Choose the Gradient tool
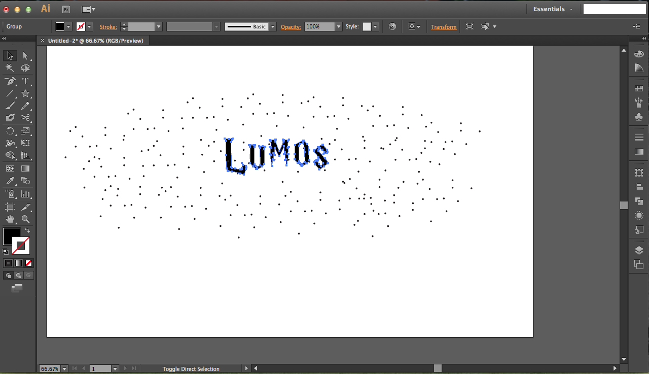This screenshot has width=649, height=374. [25, 168]
